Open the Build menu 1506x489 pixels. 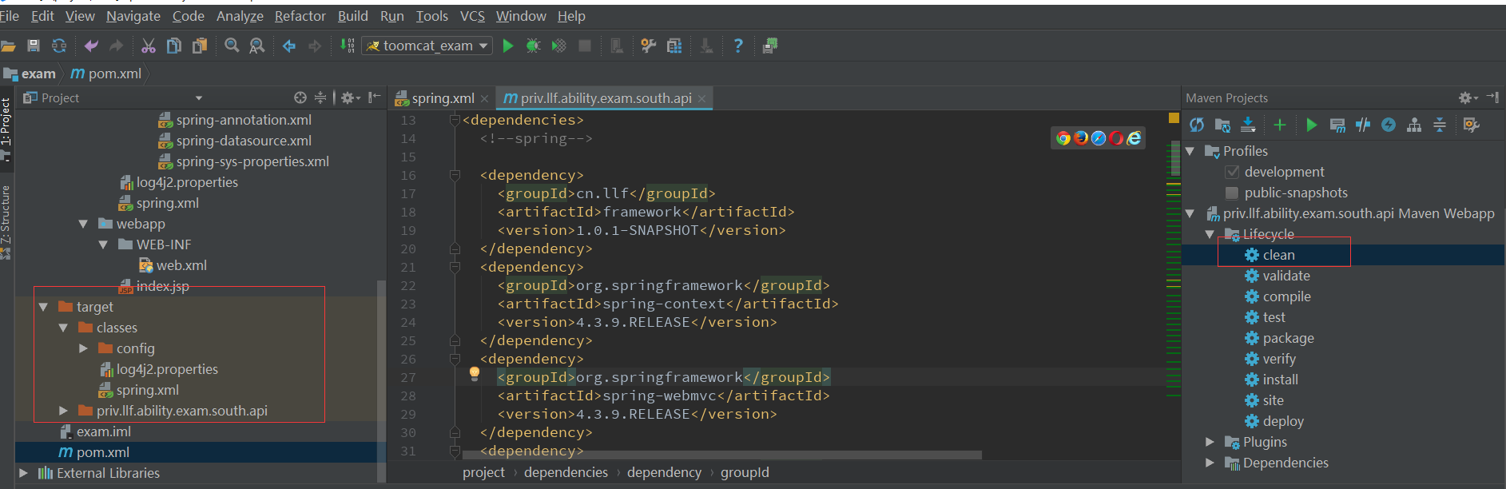coord(352,16)
